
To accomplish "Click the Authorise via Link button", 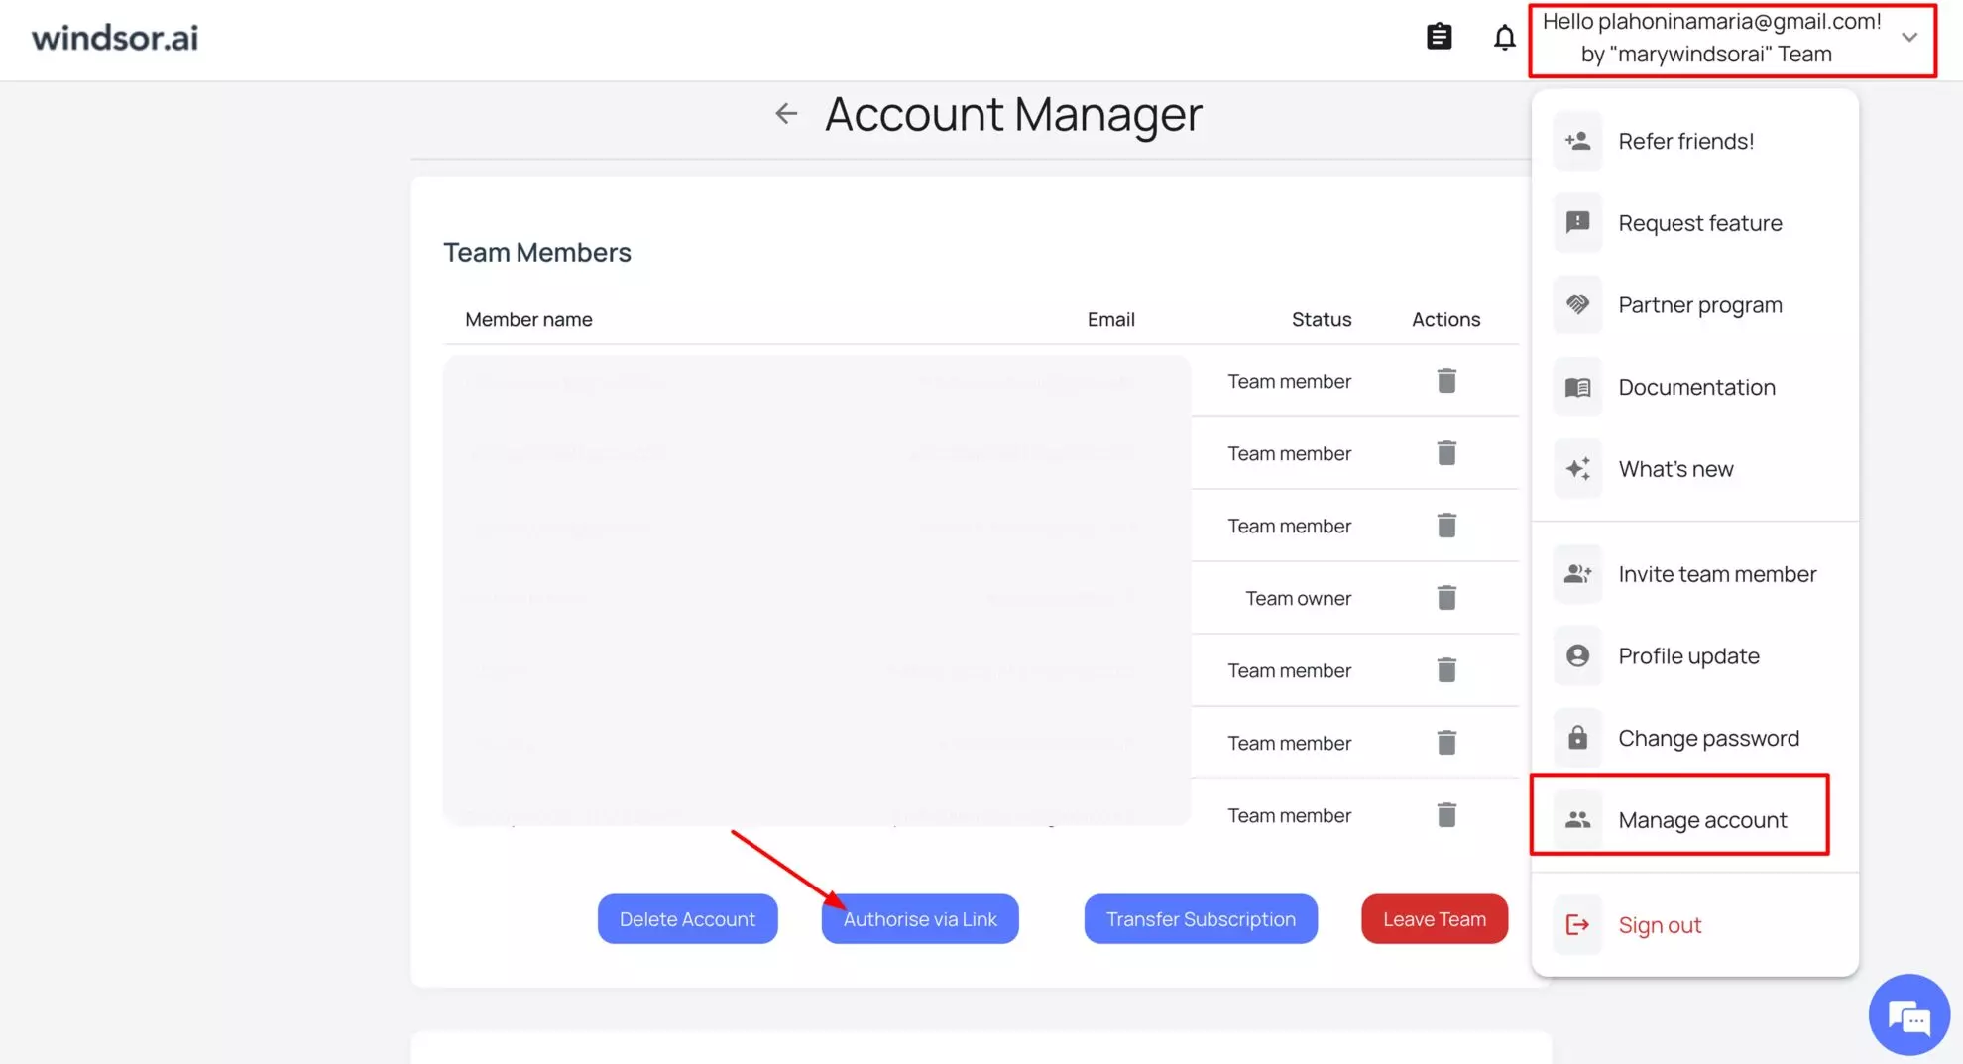I will pyautogui.click(x=919, y=918).
